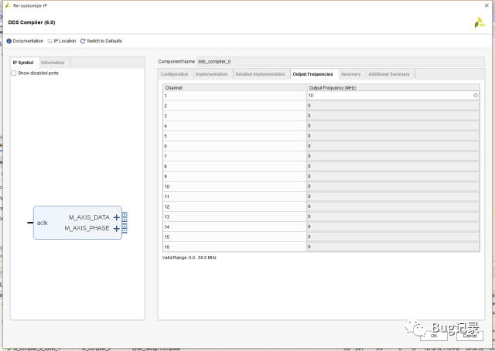Open Documentation via its info icon
This screenshot has width=495, height=351.
pos(9,41)
